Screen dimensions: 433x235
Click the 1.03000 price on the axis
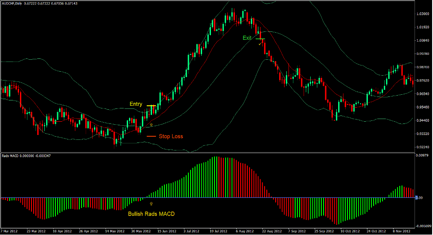click(422, 14)
